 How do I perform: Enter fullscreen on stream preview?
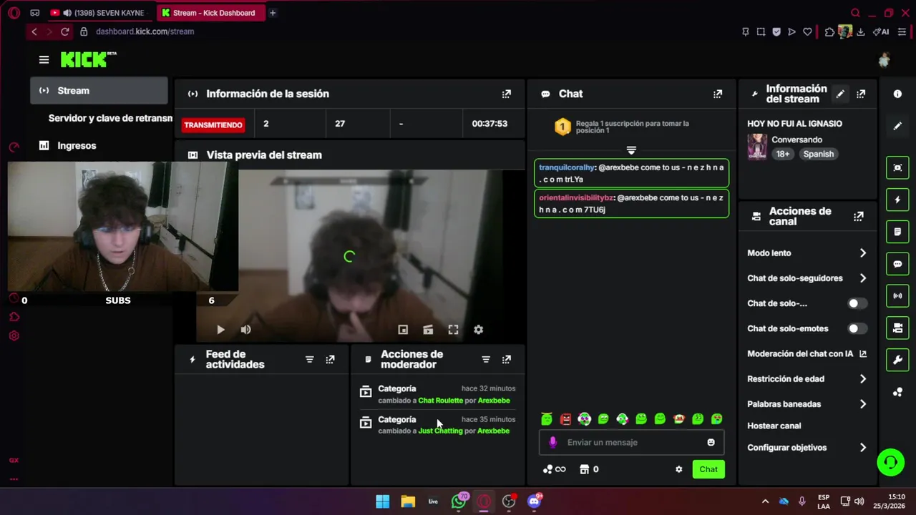[453, 330]
